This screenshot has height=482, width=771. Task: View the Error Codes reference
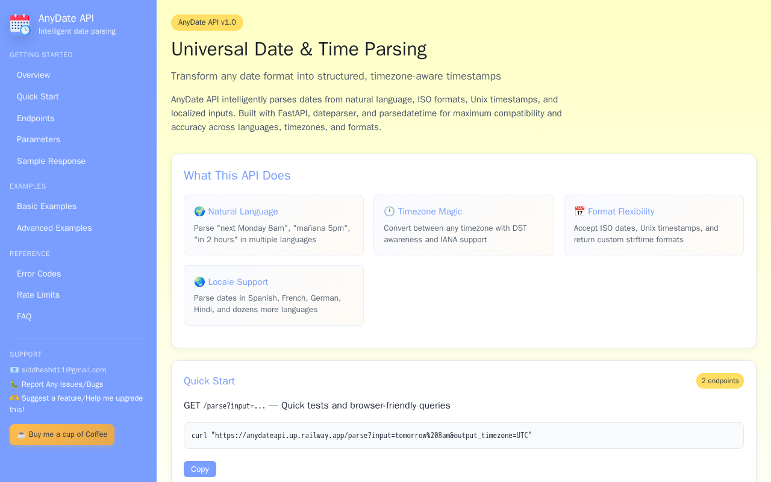39,274
